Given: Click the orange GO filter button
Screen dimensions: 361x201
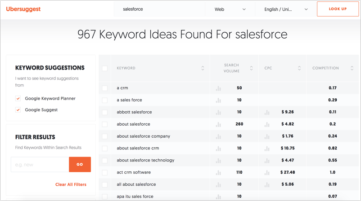Looking at the screenshot, I should 80,164.
